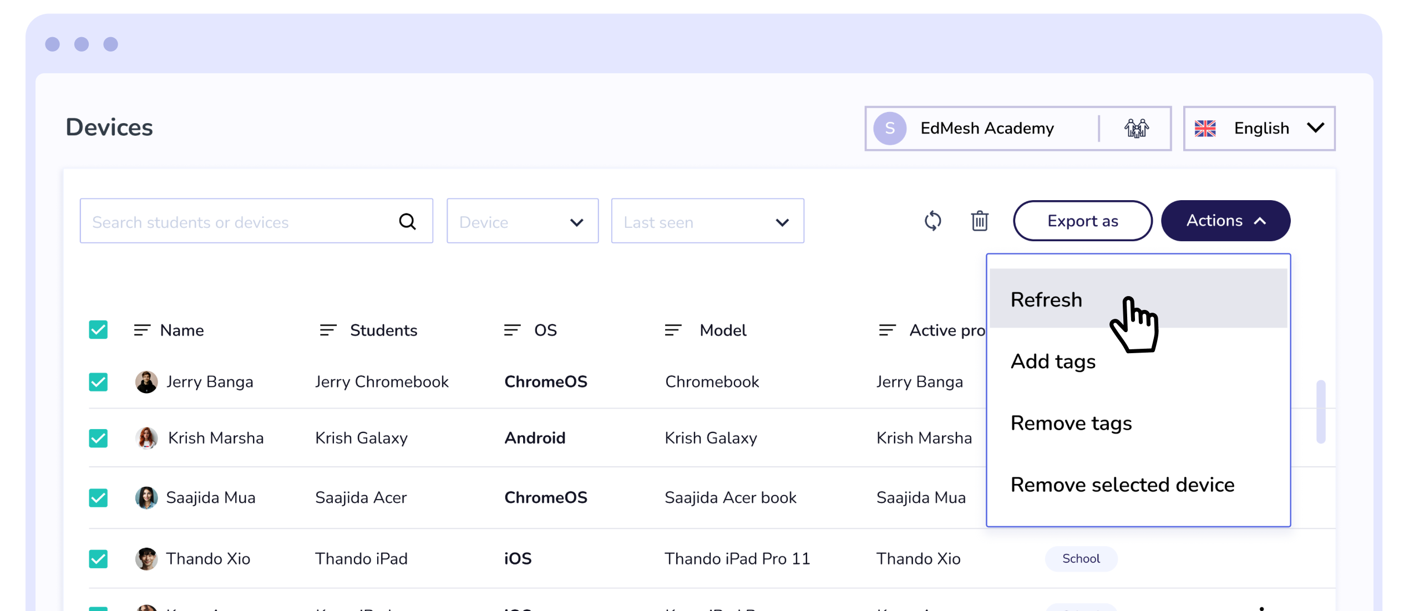
Task: Uncheck Jerry Banga's row checkbox
Action: coord(98,382)
